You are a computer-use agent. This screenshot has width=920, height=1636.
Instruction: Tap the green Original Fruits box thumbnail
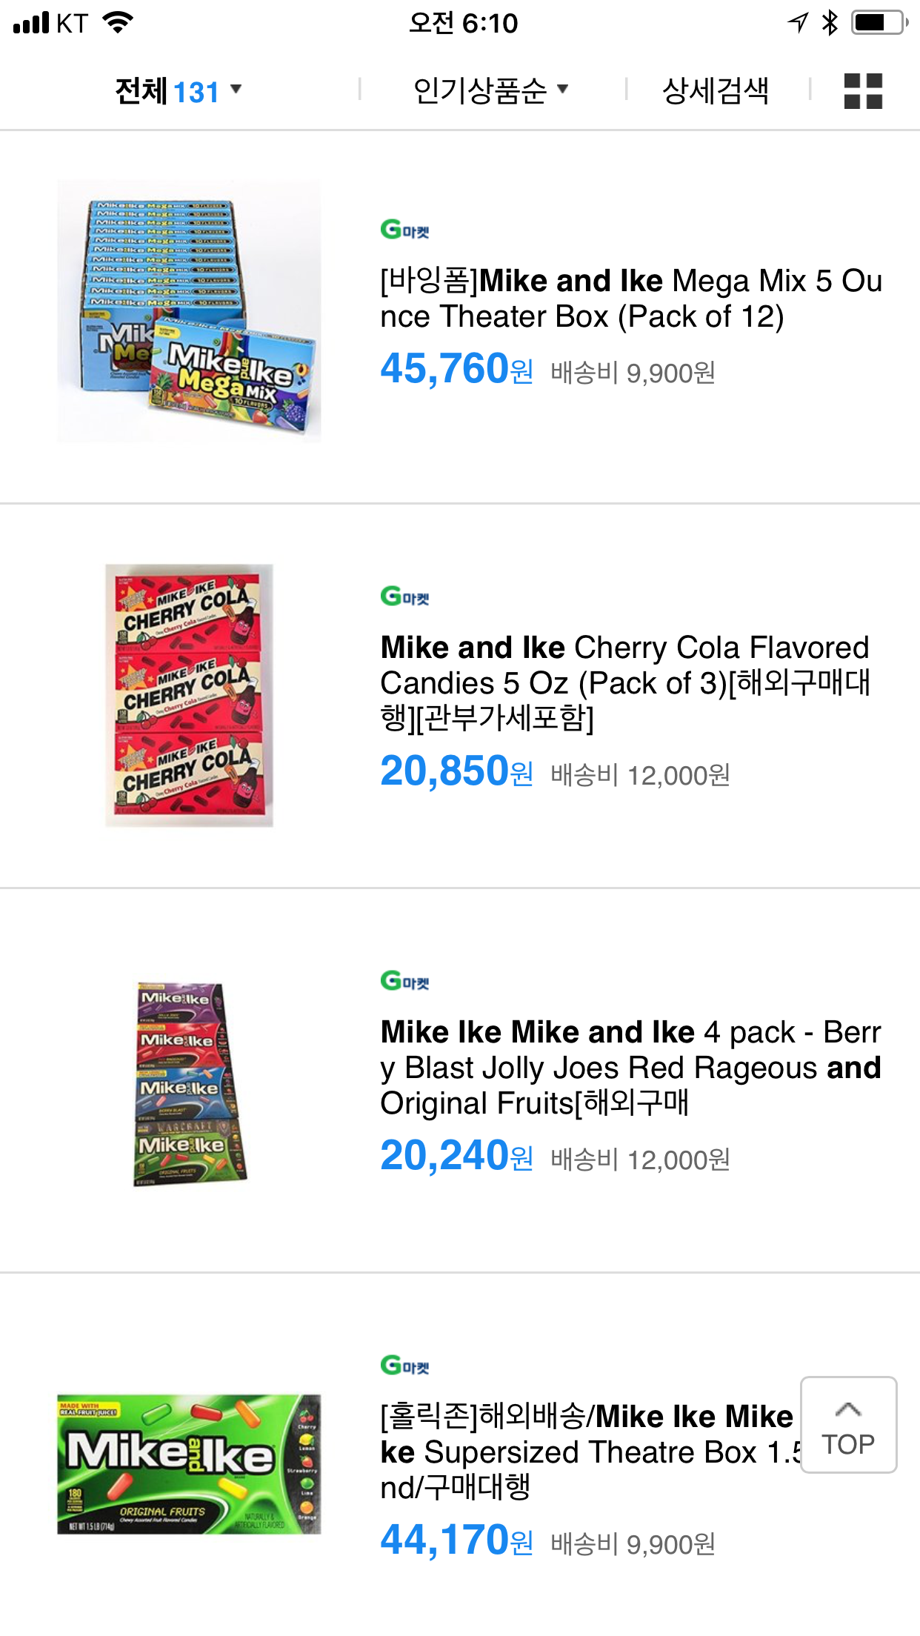[x=189, y=1464]
